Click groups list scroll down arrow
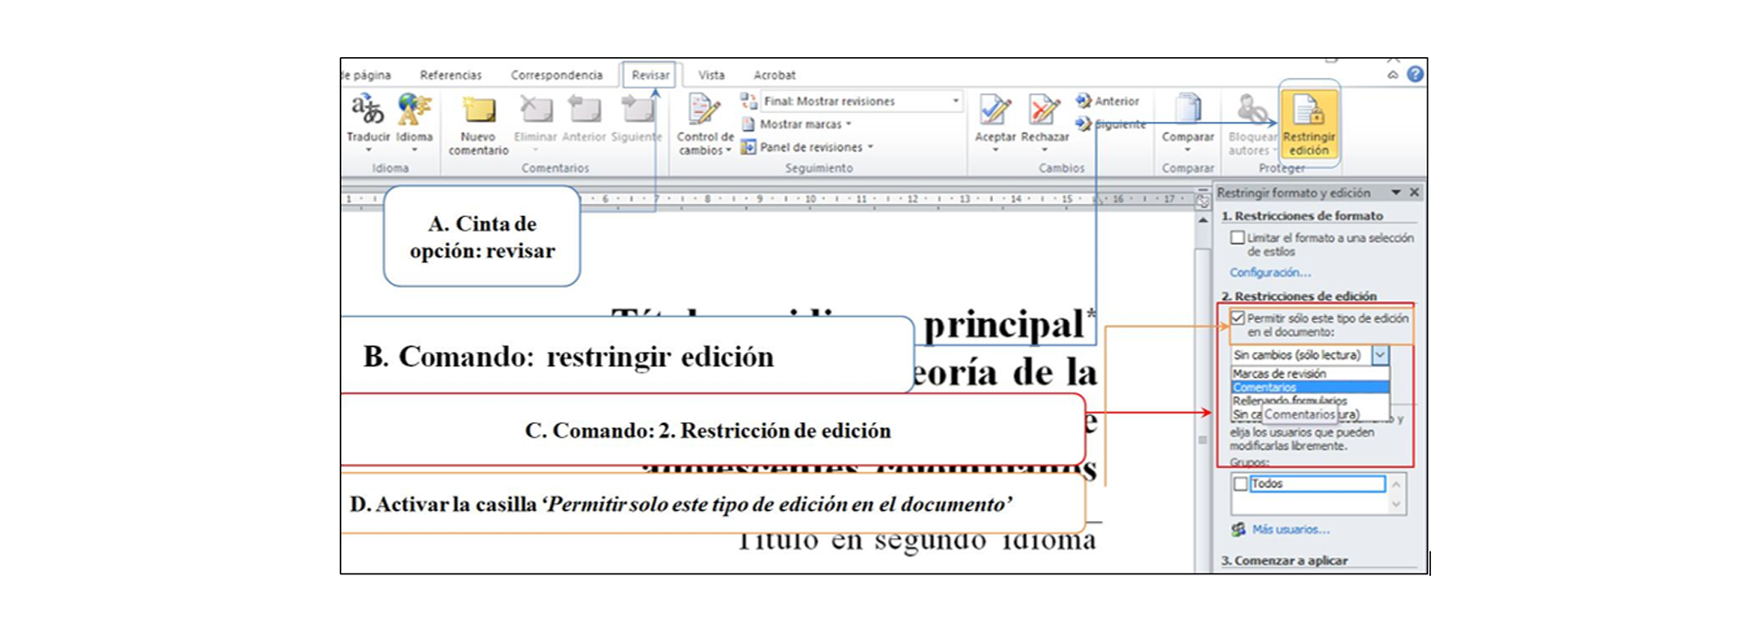The width and height of the screenshot is (1763, 643). tap(1396, 504)
